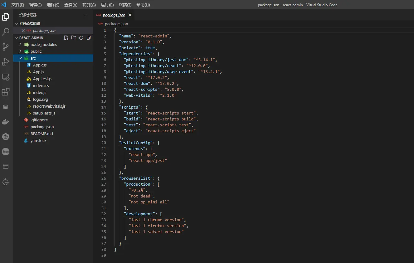The height and width of the screenshot is (263, 414).
Task: Close the package.json editor tab
Action: pos(130,15)
